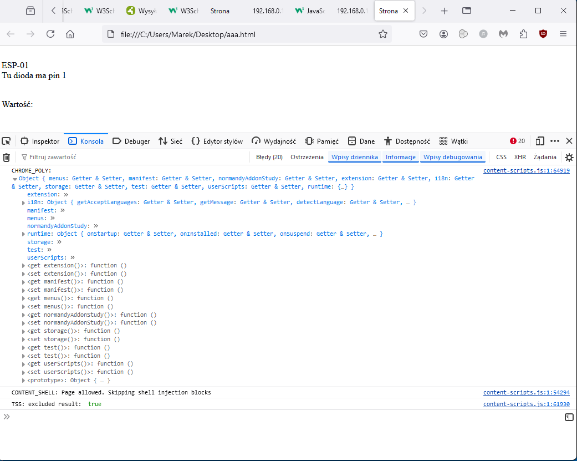Screen dimensions: 577x461
Task: Open the Firefox recent browsing view icon
Action: (x=30, y=11)
